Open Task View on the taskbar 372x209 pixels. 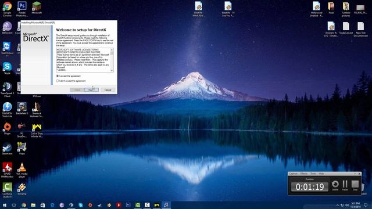14,205
